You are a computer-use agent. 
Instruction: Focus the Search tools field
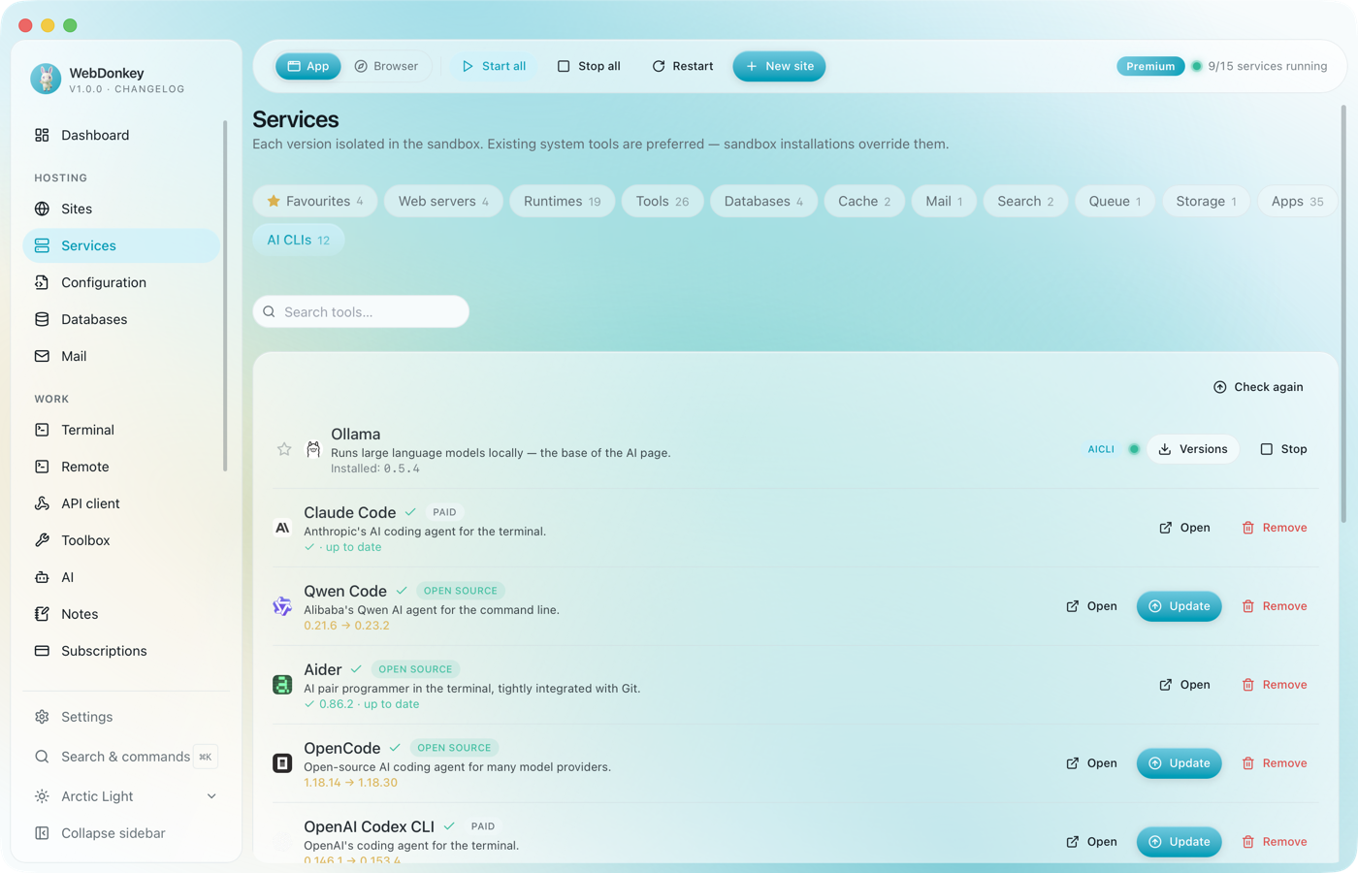tap(361, 311)
